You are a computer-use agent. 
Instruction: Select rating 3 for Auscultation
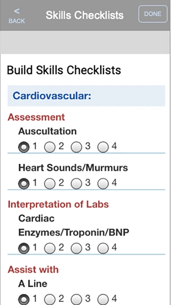click(77, 147)
